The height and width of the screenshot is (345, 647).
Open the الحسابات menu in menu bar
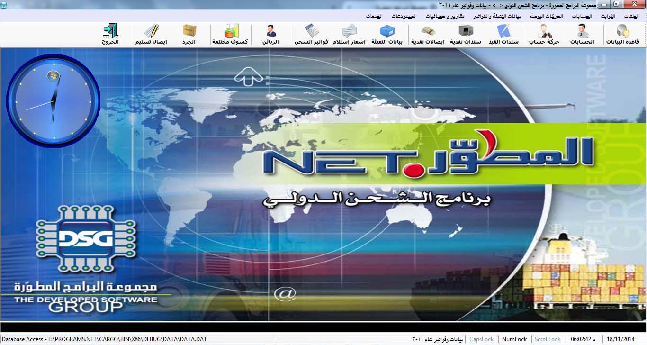[x=582, y=16]
